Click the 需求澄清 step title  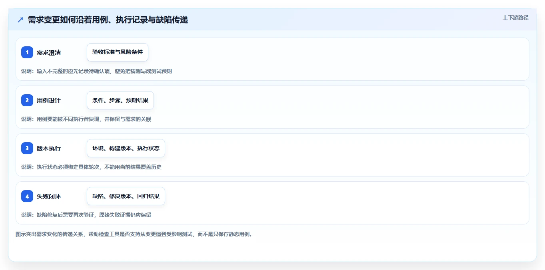(49, 52)
